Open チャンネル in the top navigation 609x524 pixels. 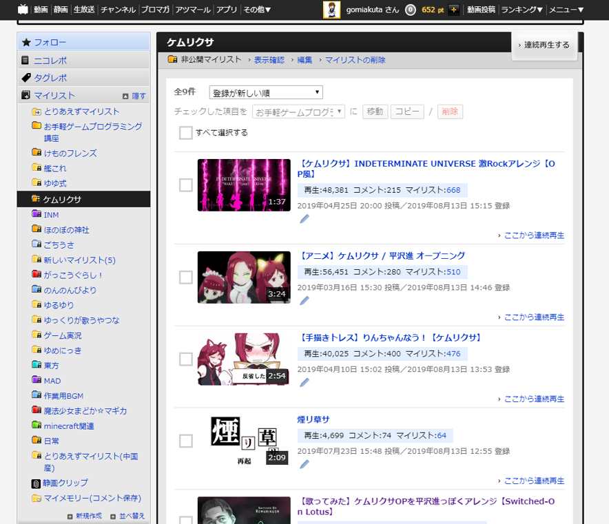pos(118,10)
